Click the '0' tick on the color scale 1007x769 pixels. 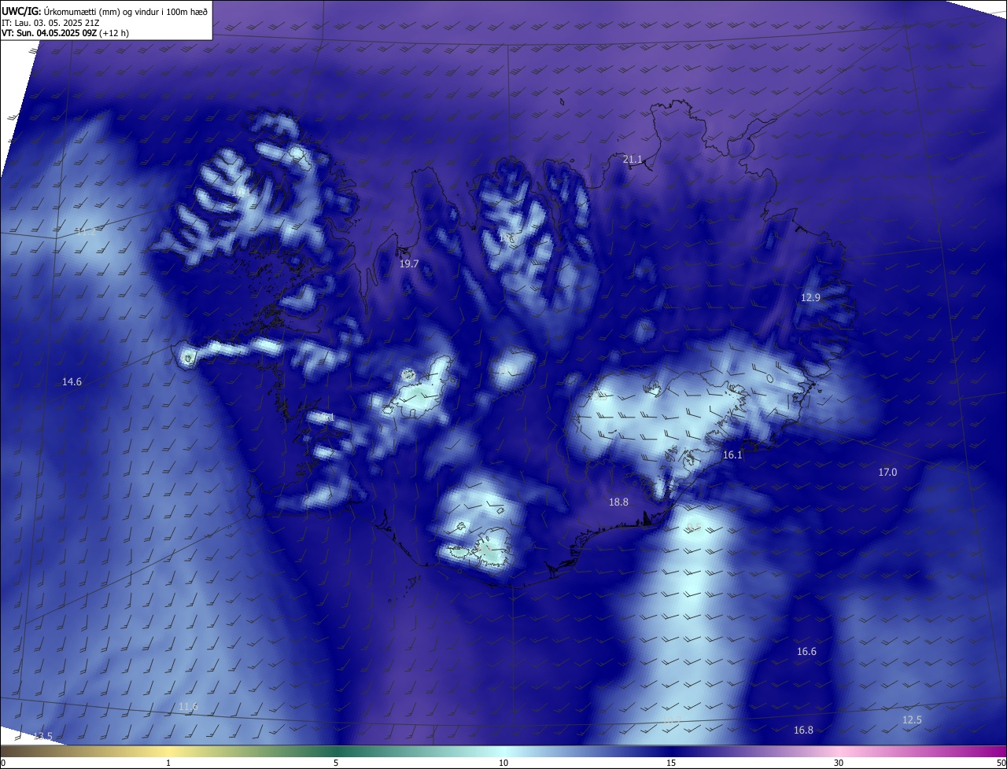[3, 763]
